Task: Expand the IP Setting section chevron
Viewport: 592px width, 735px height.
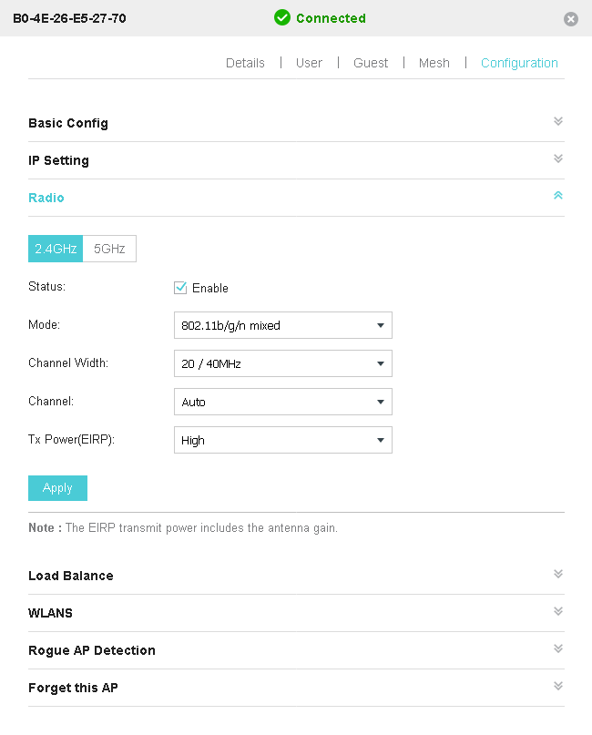Action: 558,159
